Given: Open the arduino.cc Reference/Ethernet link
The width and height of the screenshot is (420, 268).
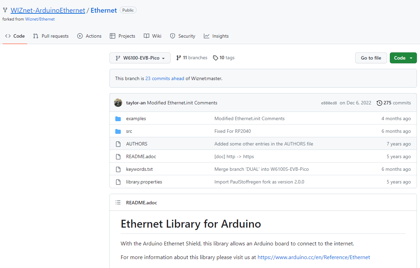Looking at the screenshot, I should click(x=314, y=257).
